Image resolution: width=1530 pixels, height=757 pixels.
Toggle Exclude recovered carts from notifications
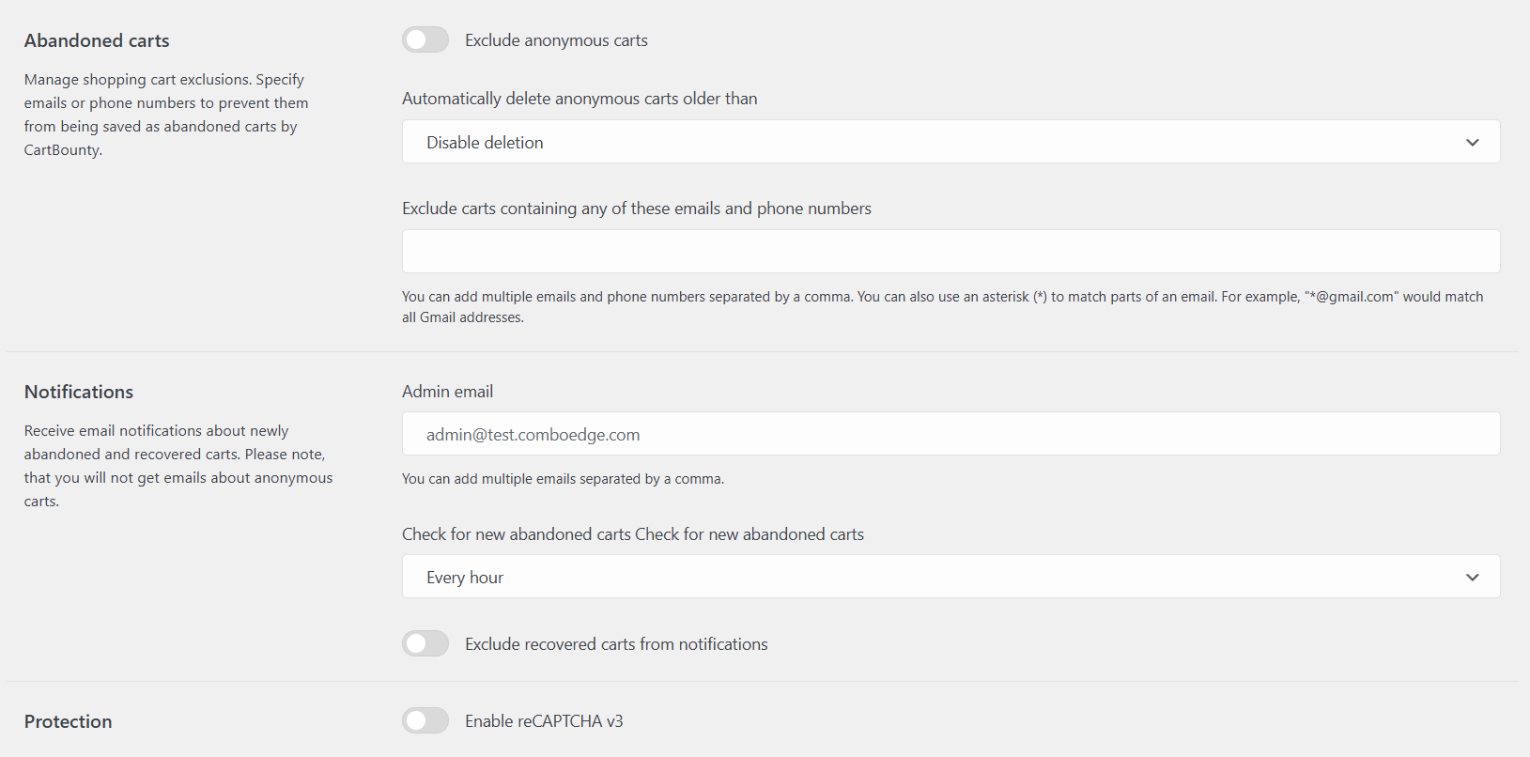(425, 643)
